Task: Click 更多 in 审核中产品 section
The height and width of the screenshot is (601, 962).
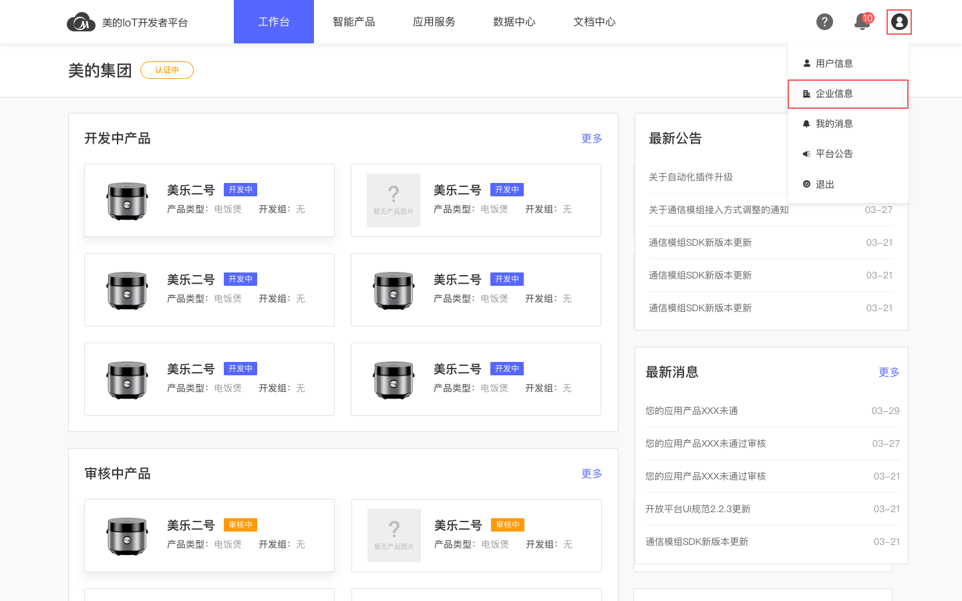Action: click(x=592, y=473)
